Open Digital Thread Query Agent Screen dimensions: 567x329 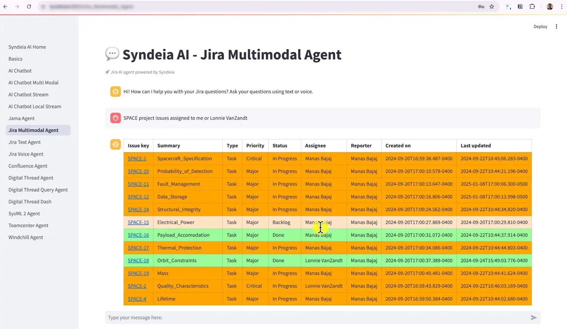pos(38,190)
